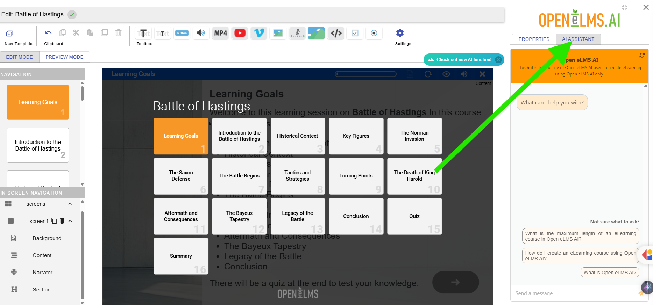
Task: Refresh the Open eLMS AI chat
Action: coord(642,55)
